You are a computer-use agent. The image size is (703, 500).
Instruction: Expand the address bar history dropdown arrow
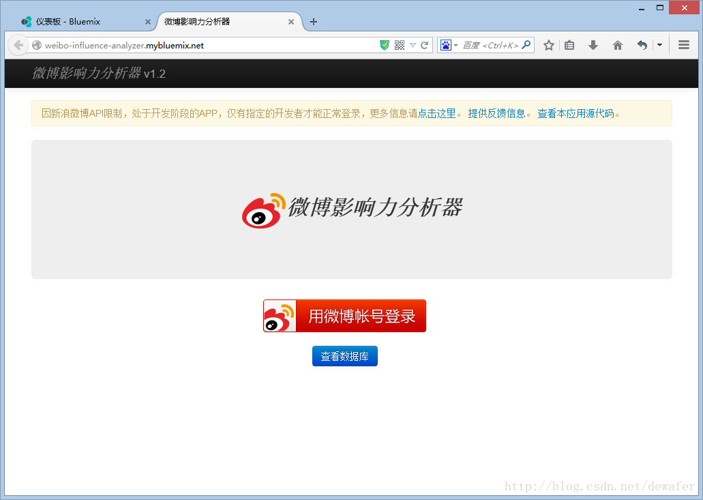coord(413,45)
